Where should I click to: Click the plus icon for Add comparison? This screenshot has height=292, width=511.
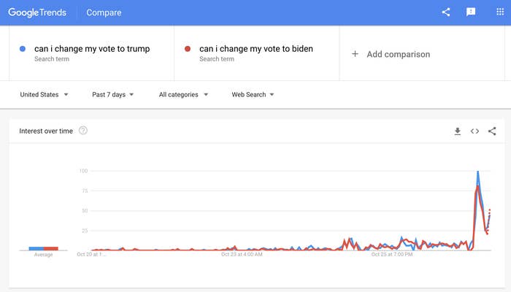click(x=356, y=54)
